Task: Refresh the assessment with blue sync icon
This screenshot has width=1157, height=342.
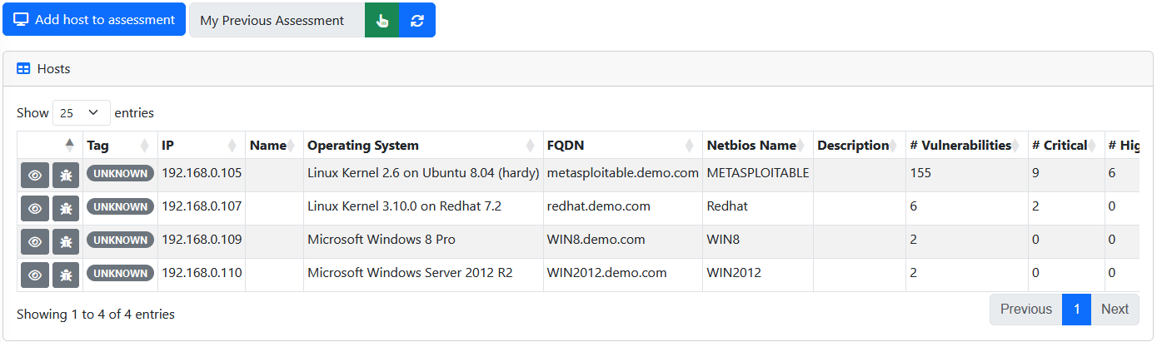Action: coord(417,20)
